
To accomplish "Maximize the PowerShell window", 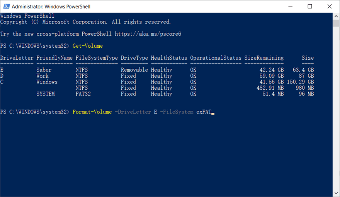I will pyautogui.click(x=310, y=7).
